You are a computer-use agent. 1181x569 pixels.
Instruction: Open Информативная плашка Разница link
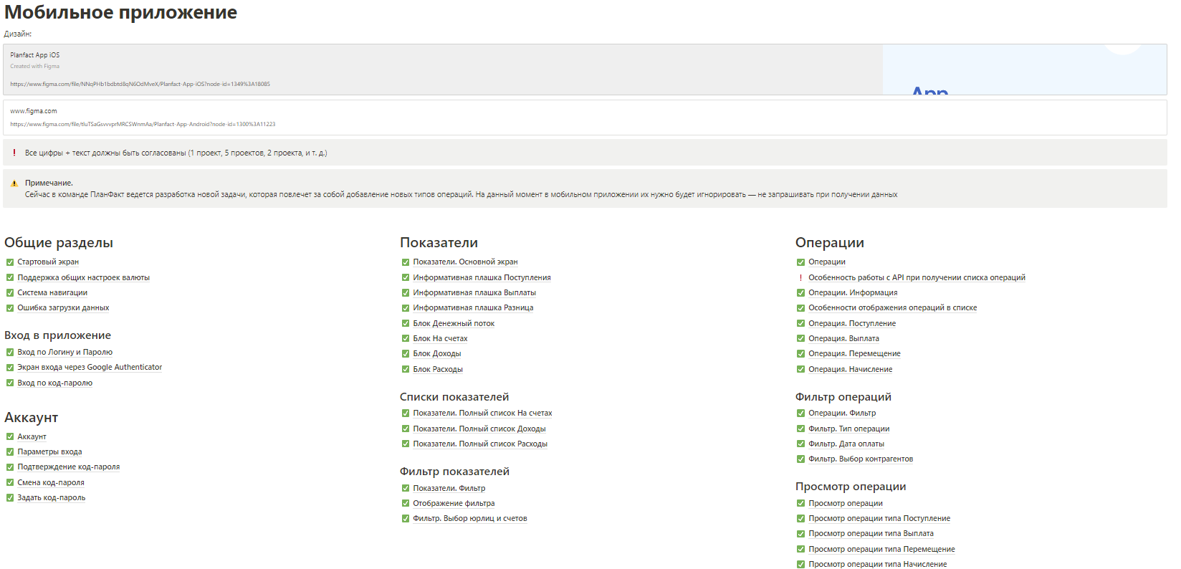click(473, 308)
